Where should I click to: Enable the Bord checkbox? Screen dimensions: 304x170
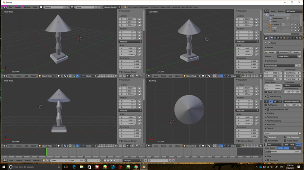[x=266, y=92]
